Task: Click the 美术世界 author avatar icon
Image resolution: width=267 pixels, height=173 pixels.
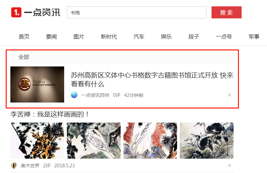Action: pos(14,165)
